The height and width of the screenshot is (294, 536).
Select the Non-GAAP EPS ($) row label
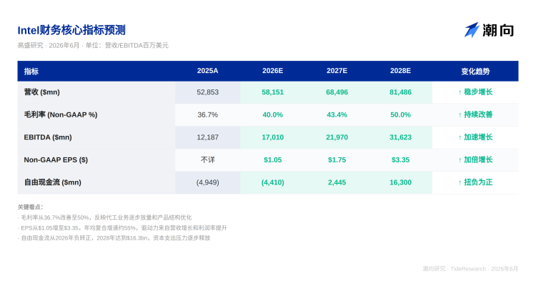coord(56,160)
